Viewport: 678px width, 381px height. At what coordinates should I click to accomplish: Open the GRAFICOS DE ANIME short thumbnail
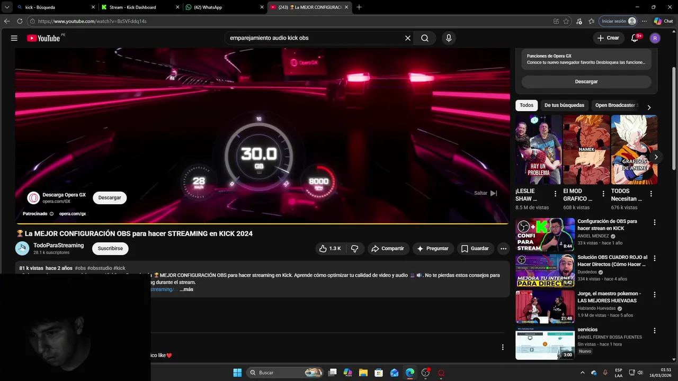(634, 150)
